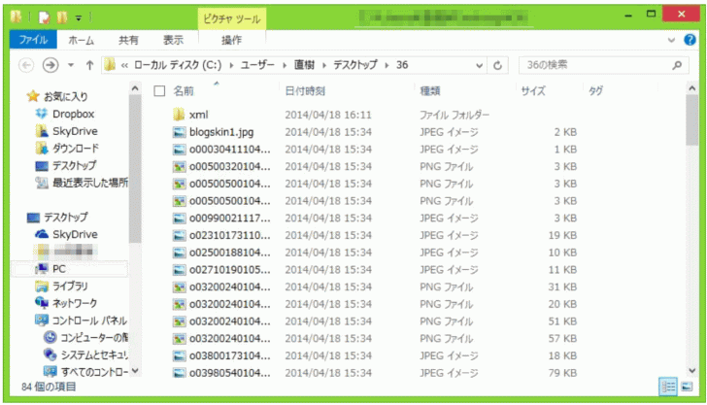Screen dimensions: 707x405
Task: Open the Help question mark icon
Action: (690, 40)
